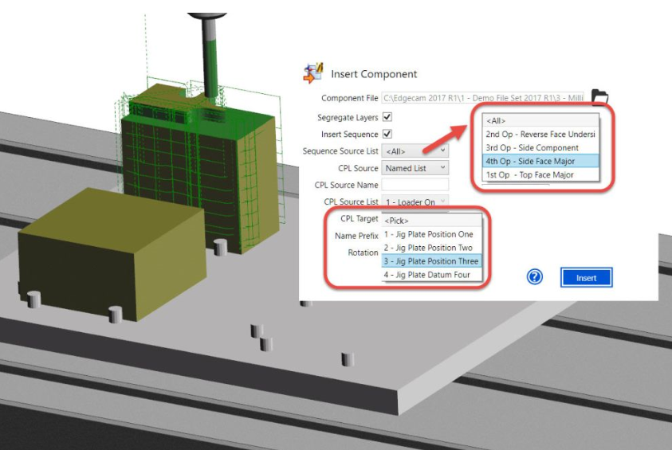
Task: Click the Insert button
Action: [586, 278]
